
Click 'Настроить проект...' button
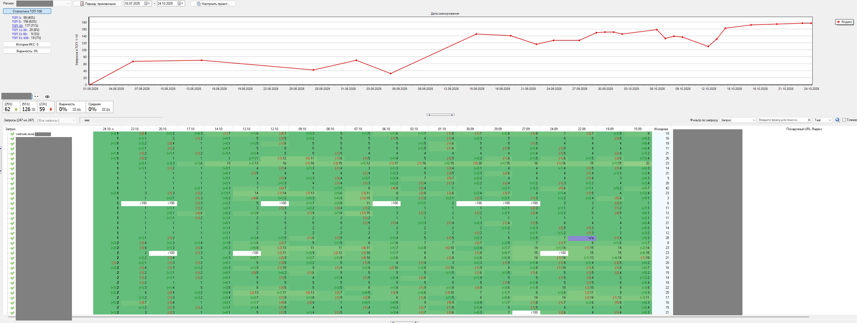coord(213,4)
